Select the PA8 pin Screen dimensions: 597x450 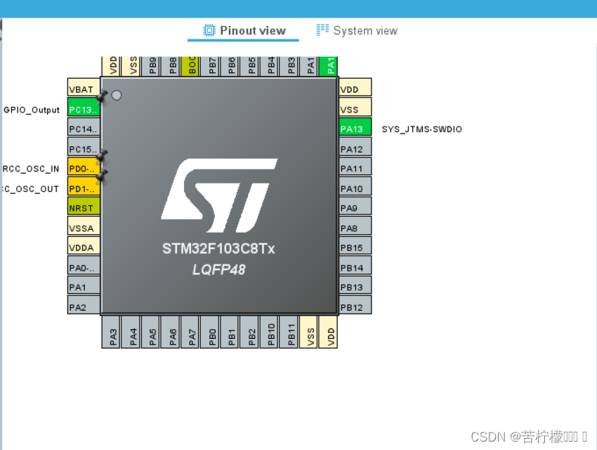pos(355,226)
